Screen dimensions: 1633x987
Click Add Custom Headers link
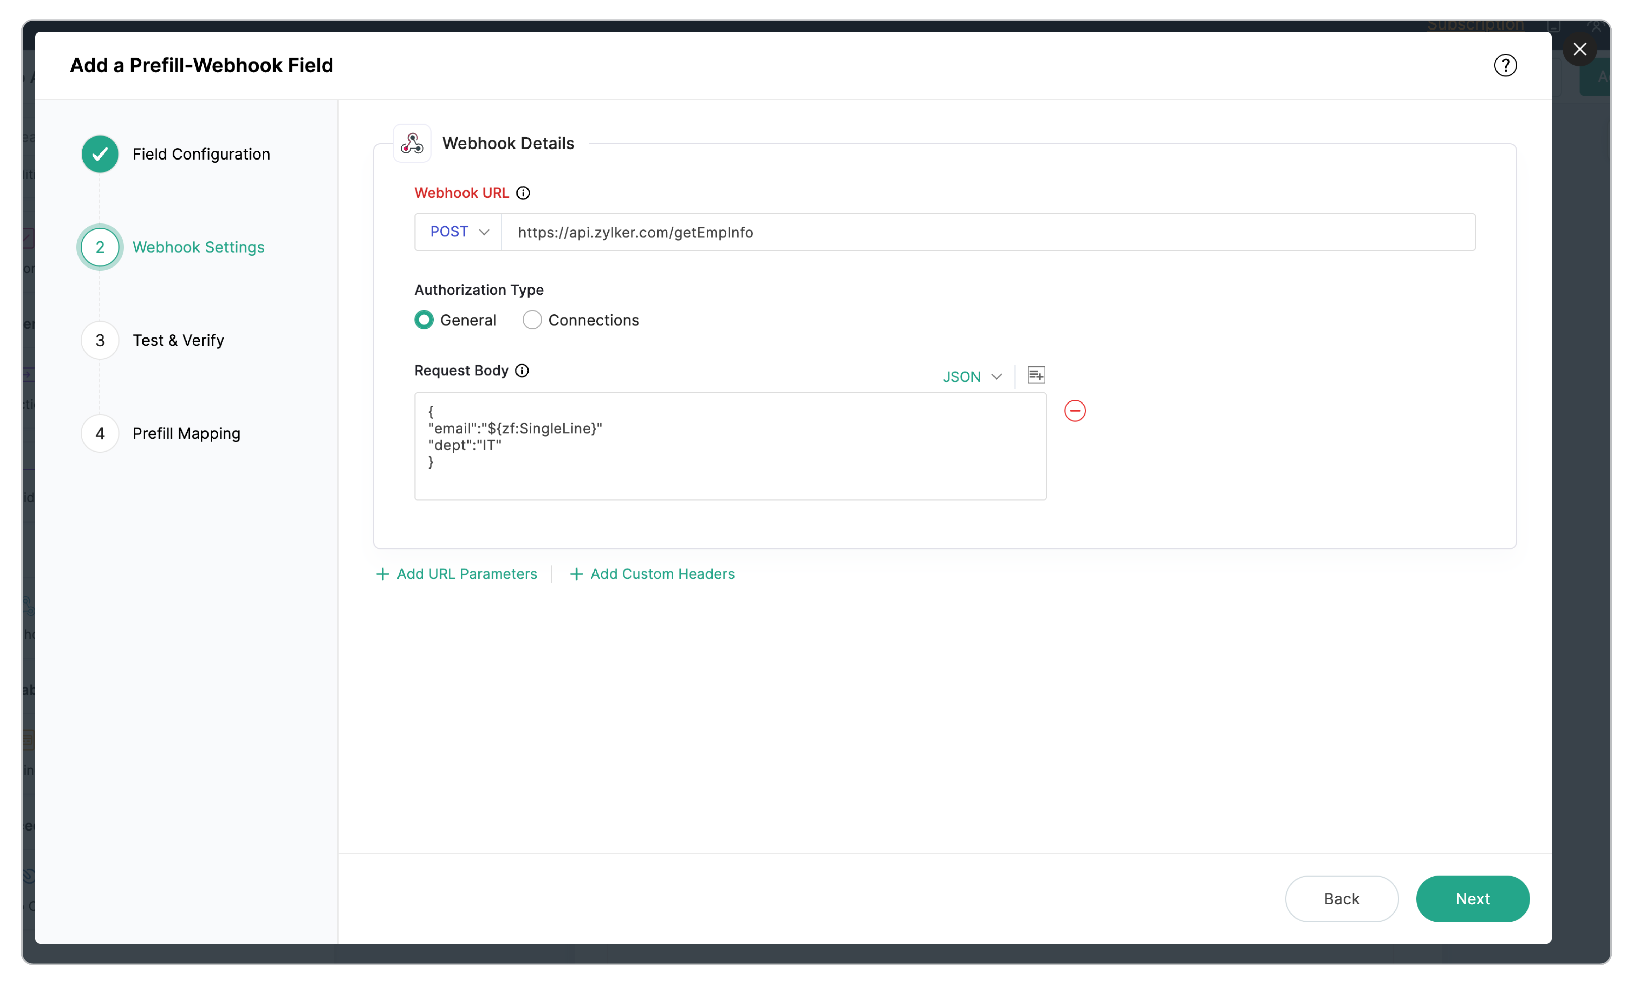coord(652,573)
